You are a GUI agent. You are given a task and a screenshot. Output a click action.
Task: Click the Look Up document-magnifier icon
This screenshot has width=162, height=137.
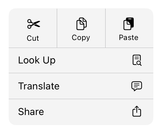click(137, 60)
